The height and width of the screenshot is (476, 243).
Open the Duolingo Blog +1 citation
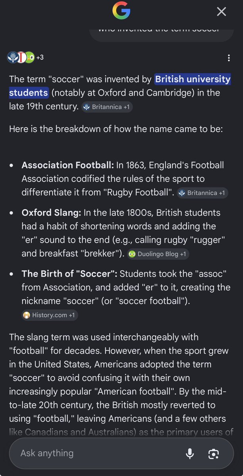click(158, 254)
